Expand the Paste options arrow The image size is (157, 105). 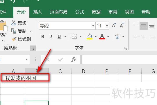coord(3,41)
